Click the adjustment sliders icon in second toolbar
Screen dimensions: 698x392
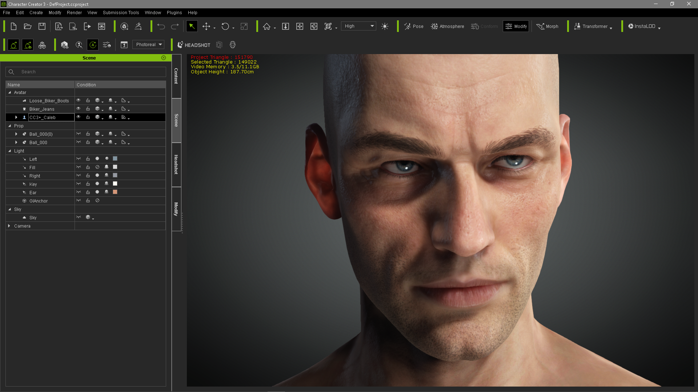point(107,45)
